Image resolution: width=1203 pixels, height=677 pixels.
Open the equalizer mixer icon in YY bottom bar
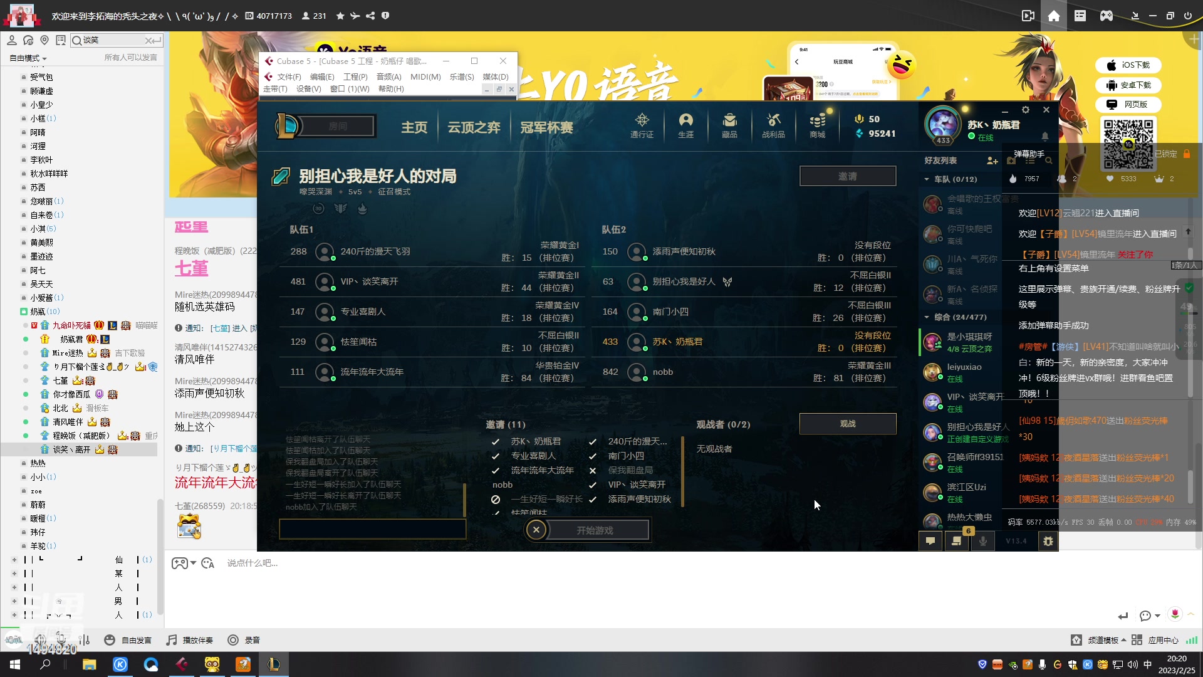click(85, 640)
